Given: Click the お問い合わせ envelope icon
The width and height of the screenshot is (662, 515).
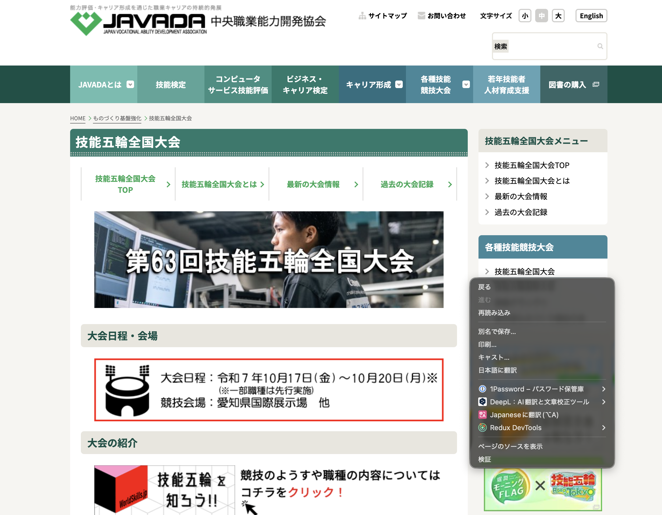Looking at the screenshot, I should 421,16.
